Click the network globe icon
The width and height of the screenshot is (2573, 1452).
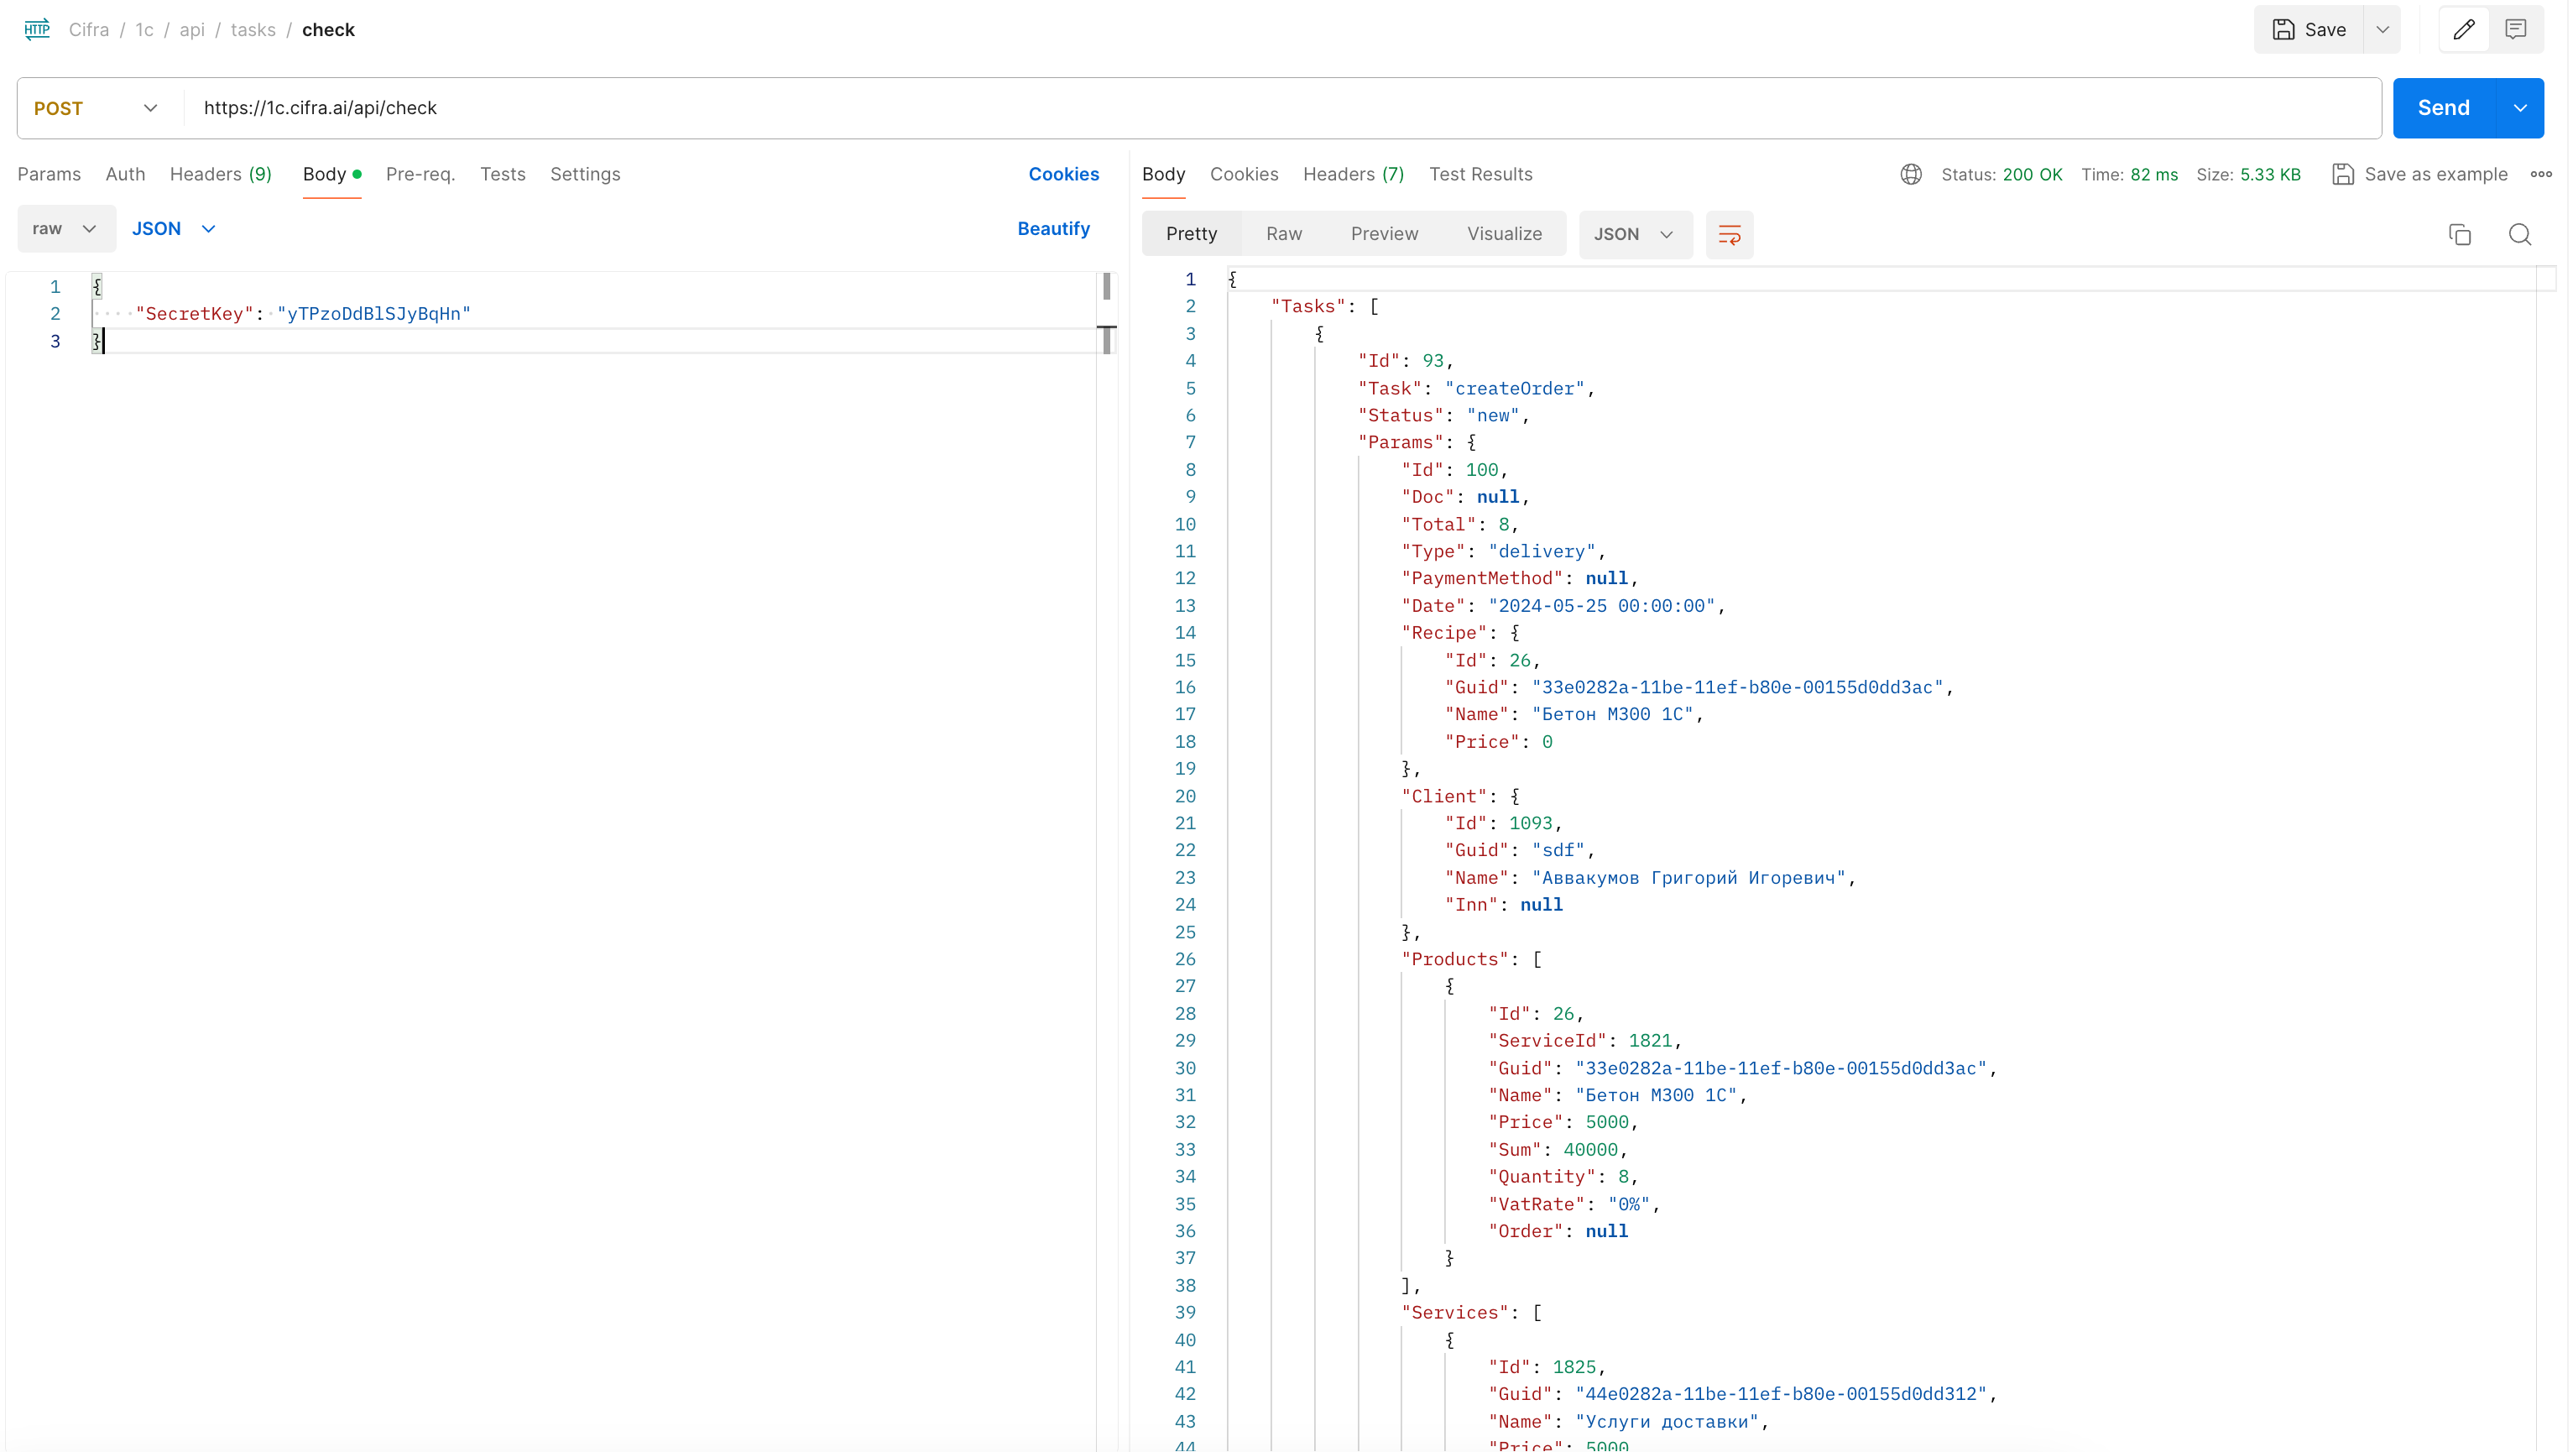click(1911, 175)
